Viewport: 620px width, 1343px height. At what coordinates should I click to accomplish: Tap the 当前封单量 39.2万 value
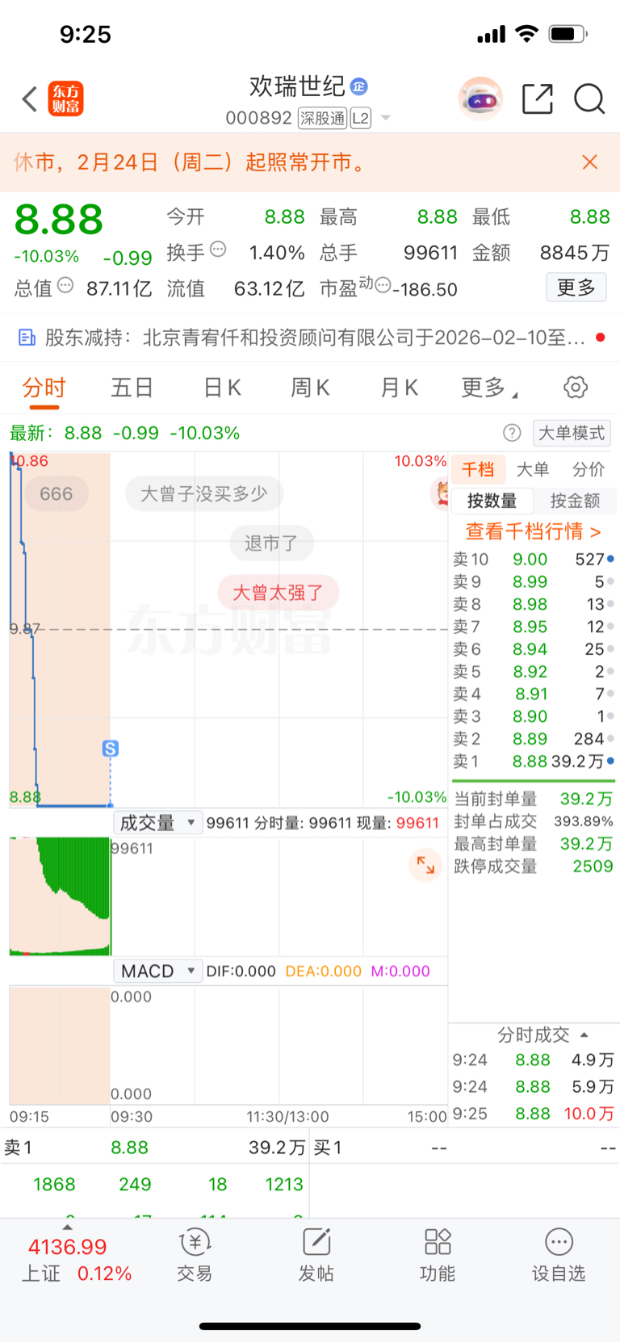[586, 799]
